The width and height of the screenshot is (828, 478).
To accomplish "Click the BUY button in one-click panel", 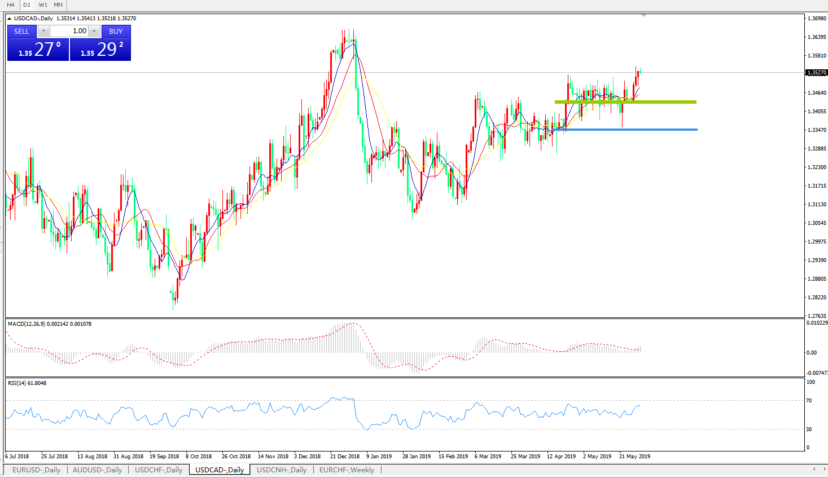I will pyautogui.click(x=116, y=32).
